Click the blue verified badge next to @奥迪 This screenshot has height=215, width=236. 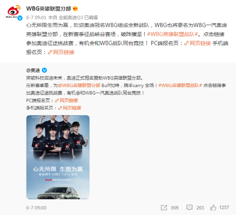tap(44, 70)
